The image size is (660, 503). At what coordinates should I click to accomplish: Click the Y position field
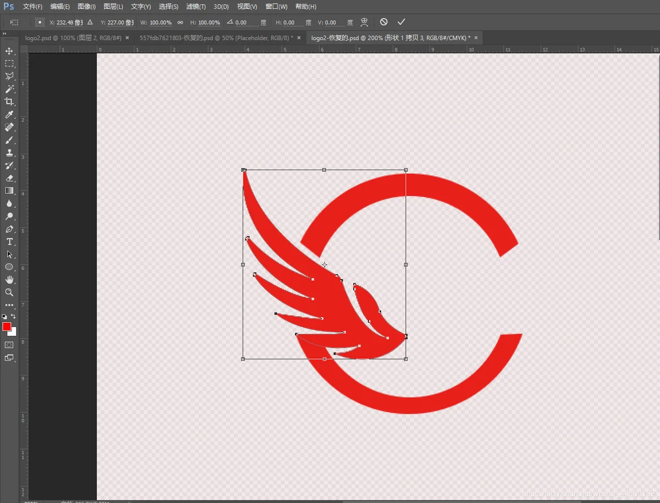point(120,23)
